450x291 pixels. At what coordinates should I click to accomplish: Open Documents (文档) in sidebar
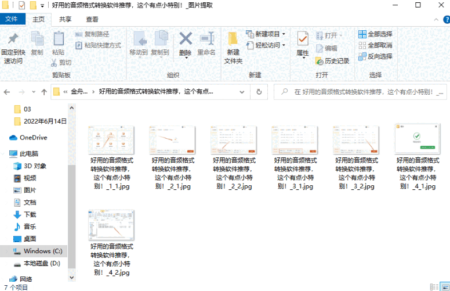(x=25, y=203)
